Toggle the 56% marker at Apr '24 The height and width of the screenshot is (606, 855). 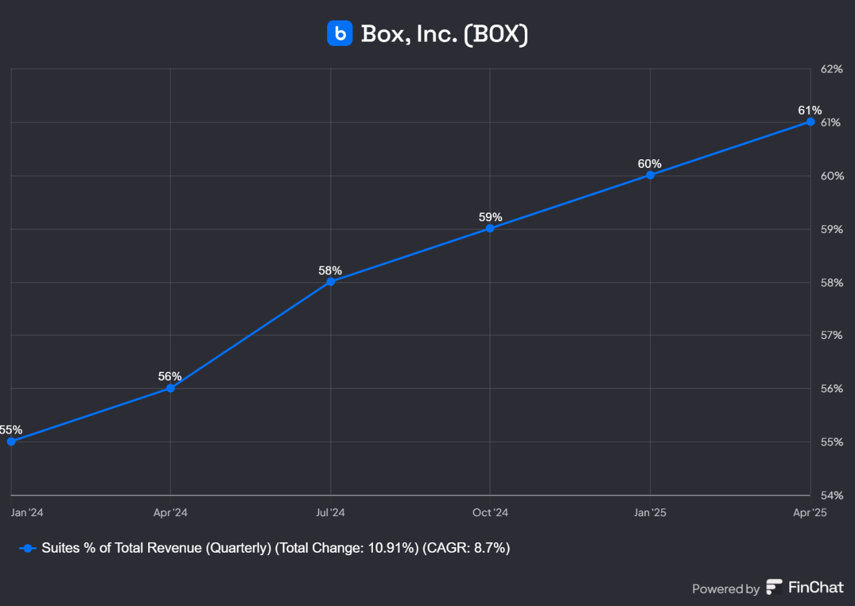(170, 388)
